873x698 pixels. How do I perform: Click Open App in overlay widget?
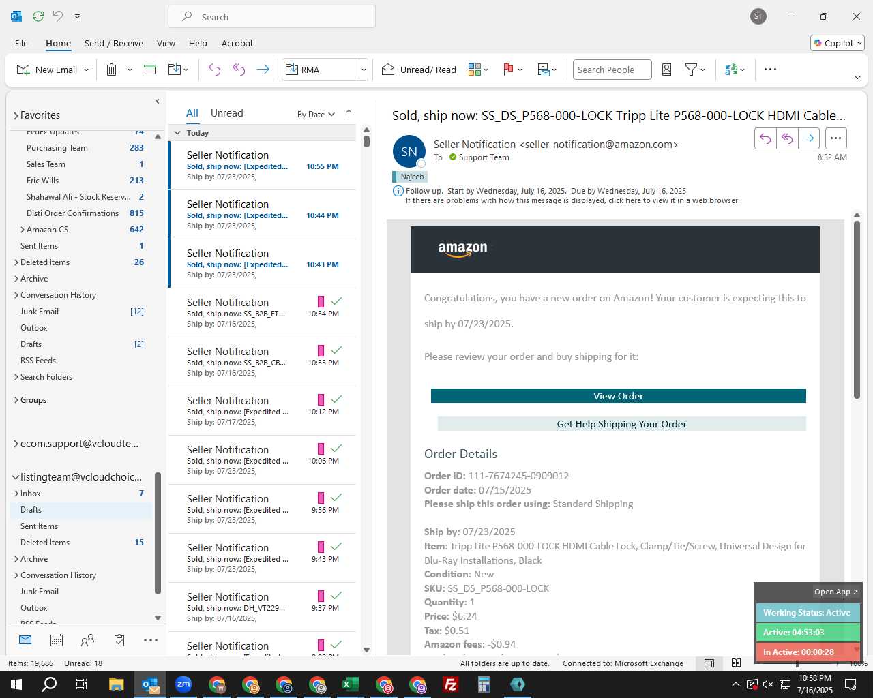[x=835, y=592]
